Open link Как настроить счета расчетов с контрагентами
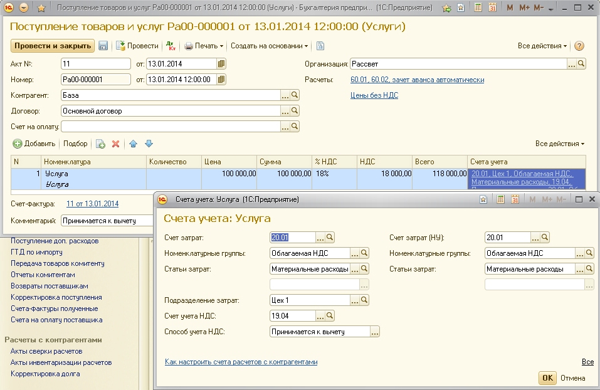Screen dimensions: 600x390 241,362
